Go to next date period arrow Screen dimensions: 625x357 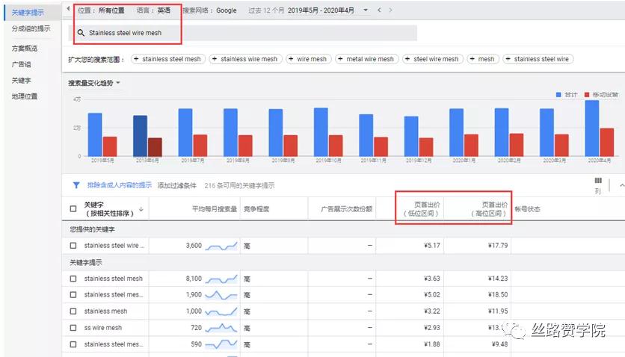(390, 10)
